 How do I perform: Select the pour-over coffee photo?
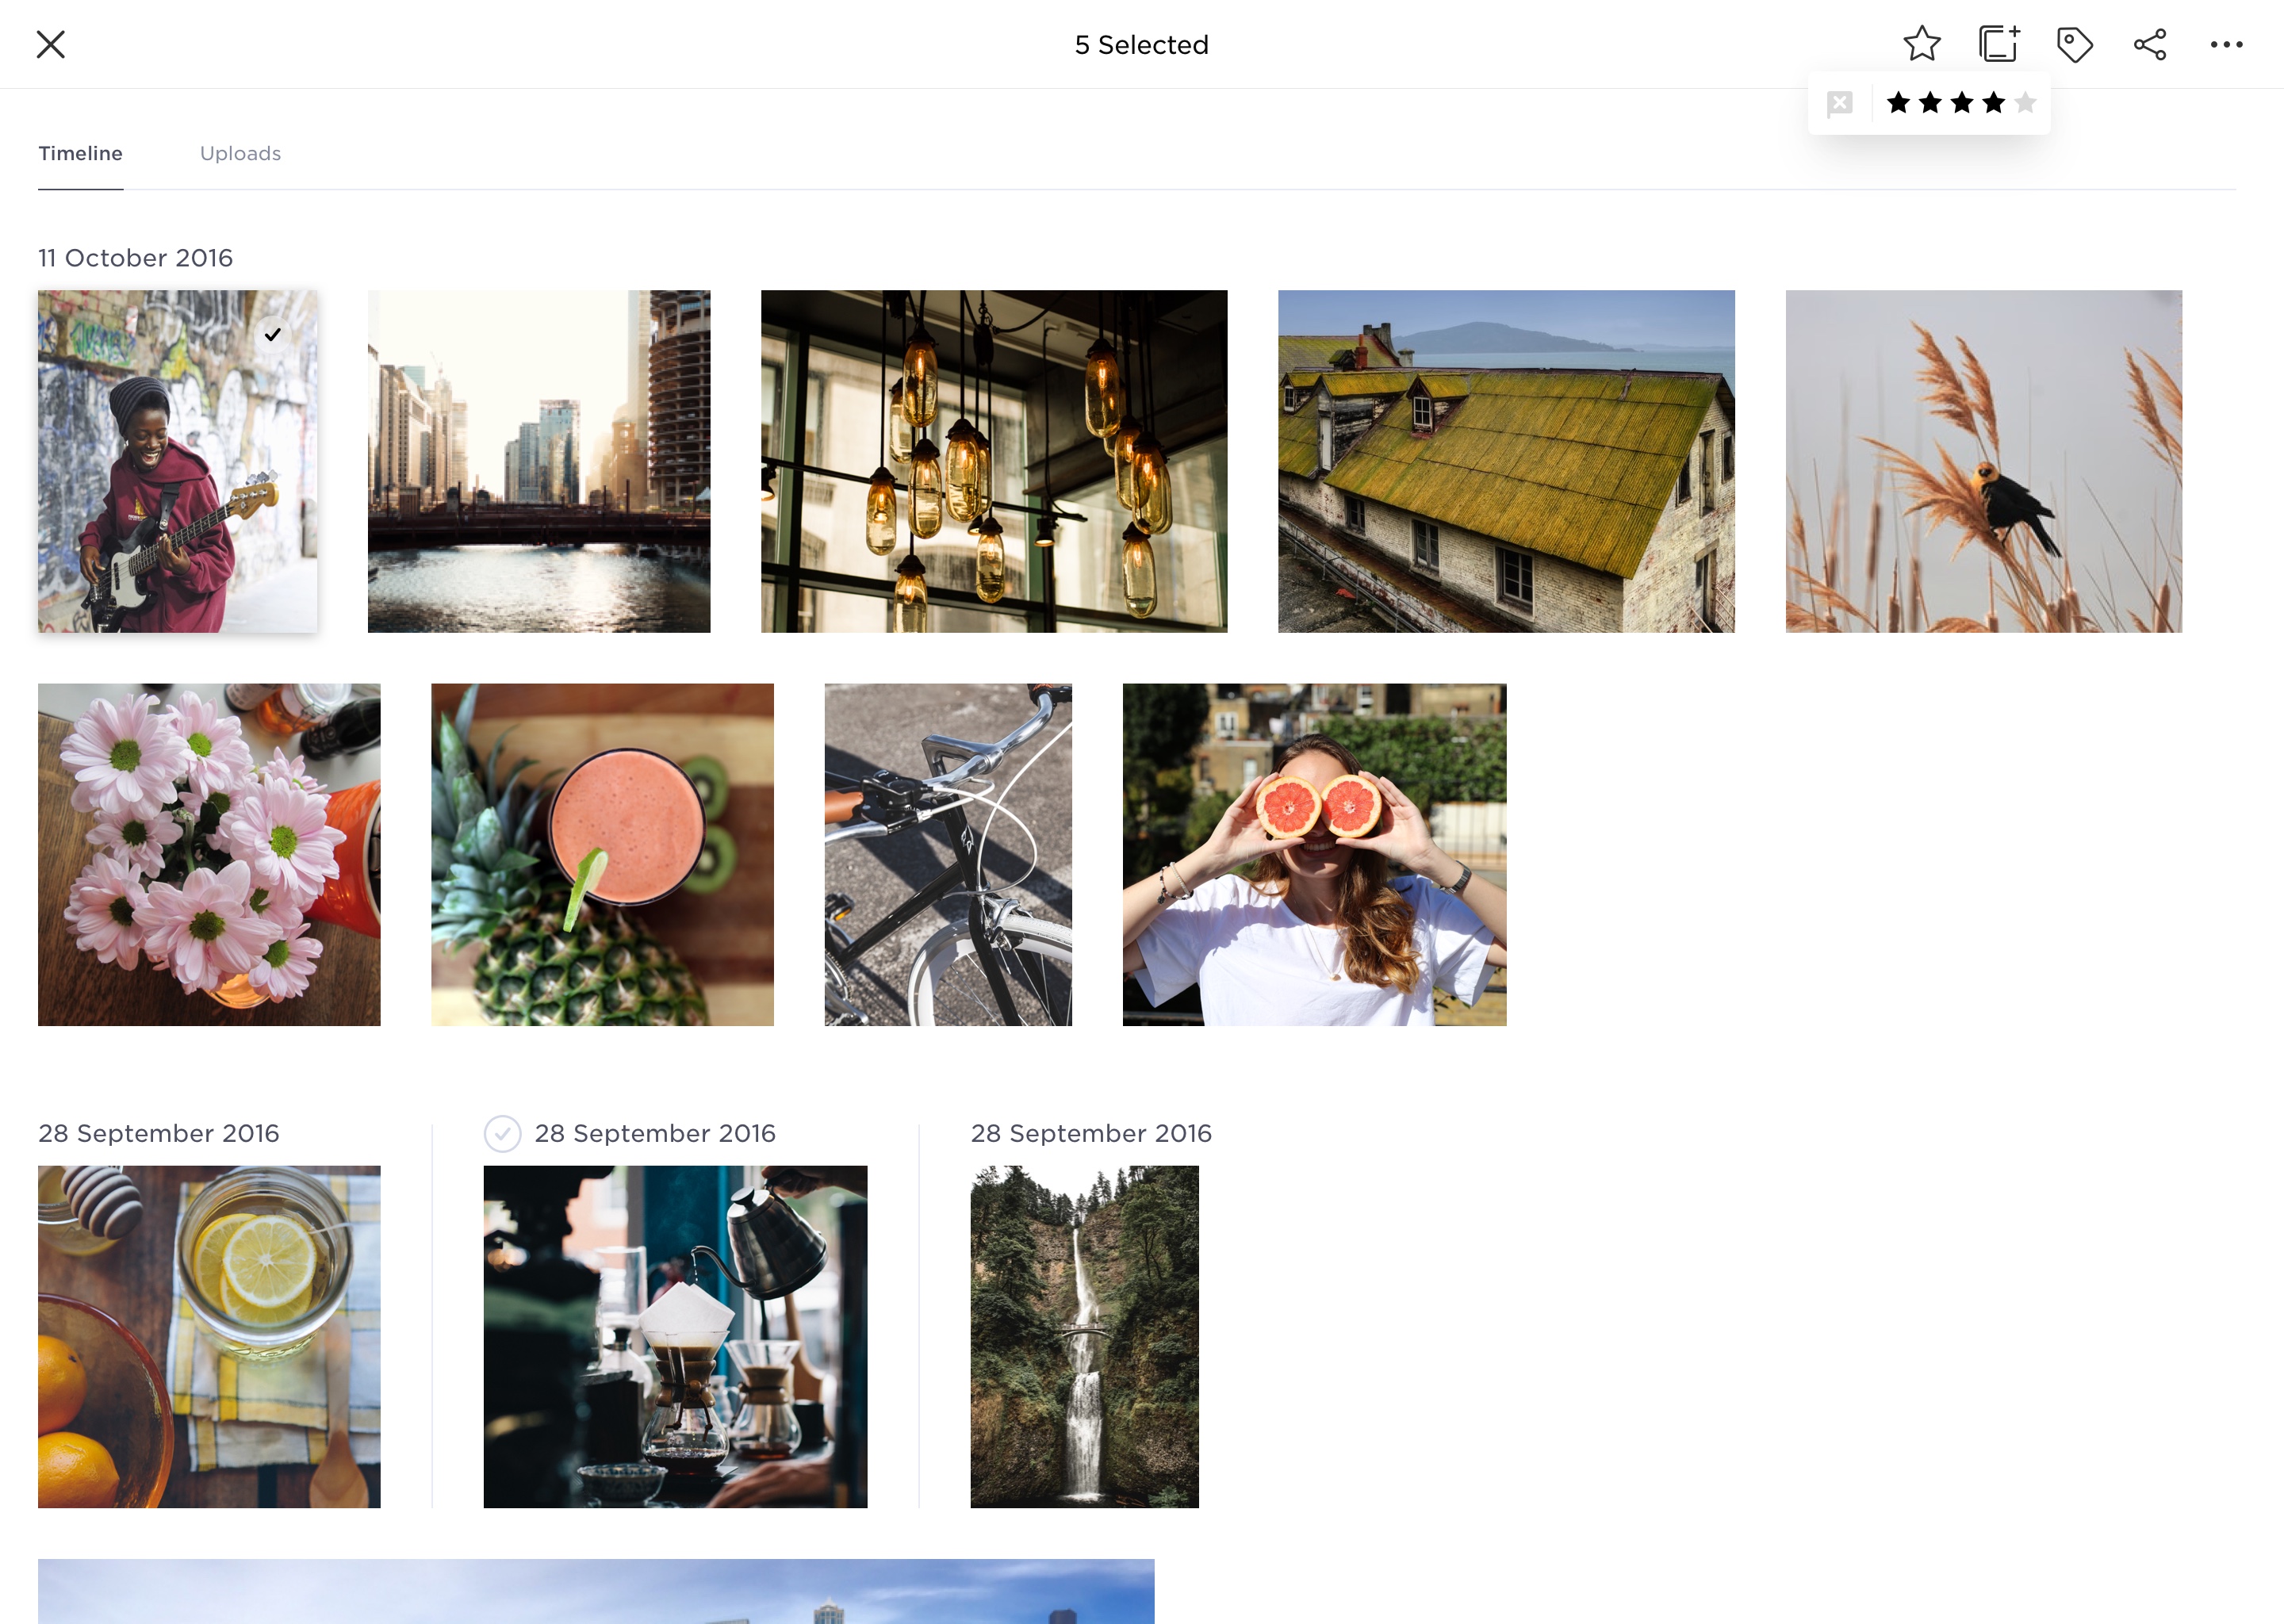(x=675, y=1336)
